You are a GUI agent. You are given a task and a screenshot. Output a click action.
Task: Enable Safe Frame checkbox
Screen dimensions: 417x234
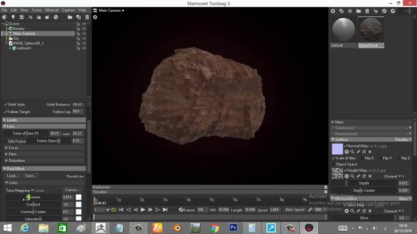point(5,141)
